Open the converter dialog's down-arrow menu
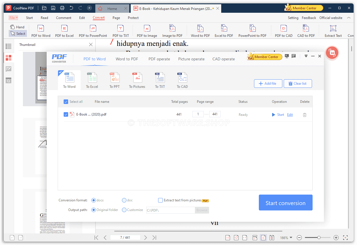 point(306,56)
